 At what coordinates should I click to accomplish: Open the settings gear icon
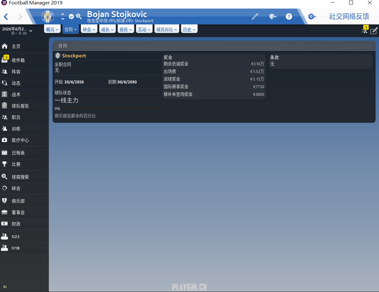pos(311,16)
